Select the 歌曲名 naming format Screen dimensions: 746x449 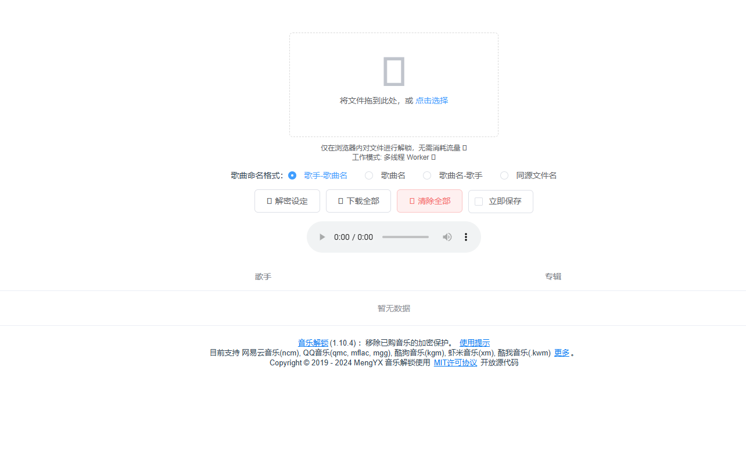coord(369,175)
